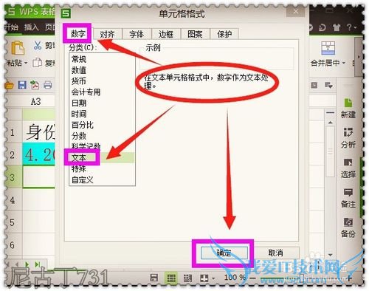Click the 备份 icon in the right sidebar
The width and height of the screenshot is (369, 291).
pyautogui.click(x=348, y=222)
